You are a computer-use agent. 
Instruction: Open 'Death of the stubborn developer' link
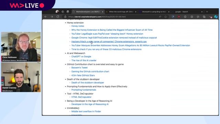[x=88, y=83]
